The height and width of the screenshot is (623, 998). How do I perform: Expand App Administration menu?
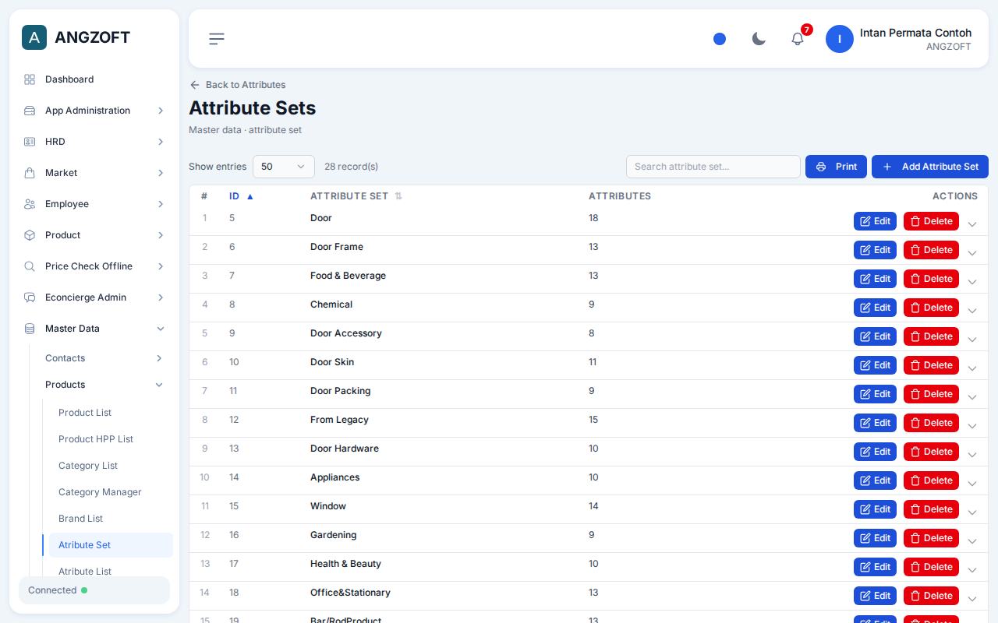(94, 111)
